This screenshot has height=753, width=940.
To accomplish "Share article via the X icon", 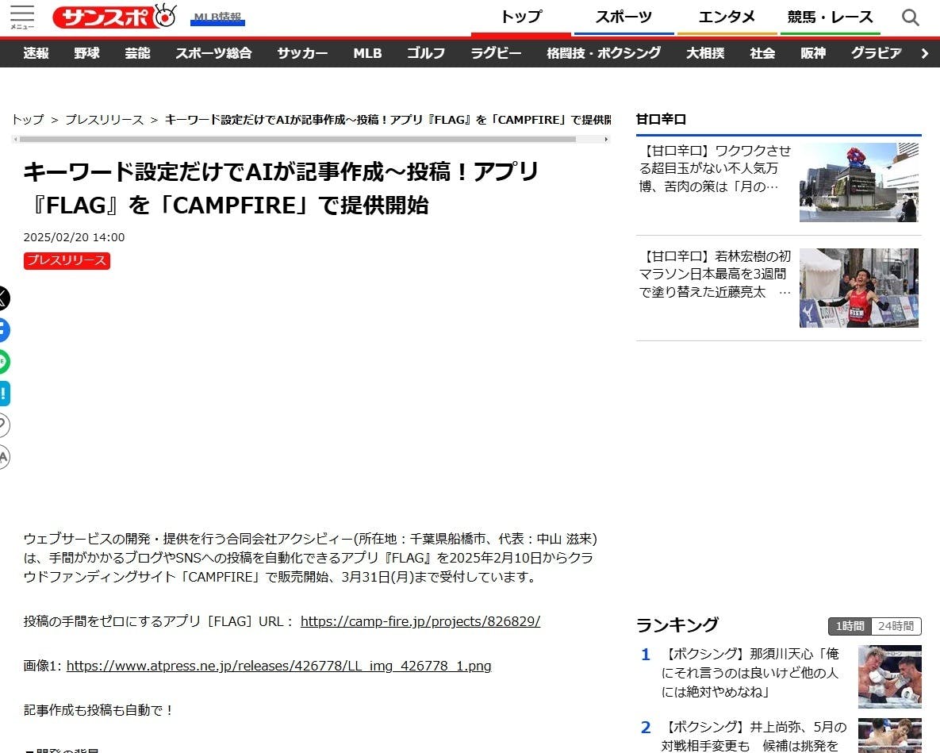I will (x=3, y=298).
